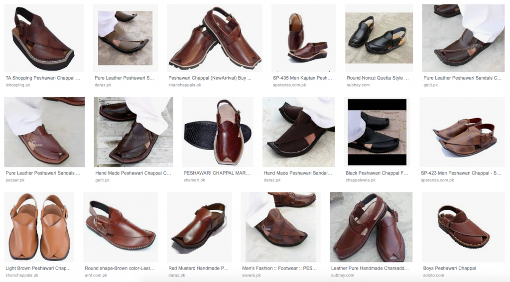Screen dimensions: 510x282
Task: Open the amf.com.pk source link
Action: pos(96,275)
